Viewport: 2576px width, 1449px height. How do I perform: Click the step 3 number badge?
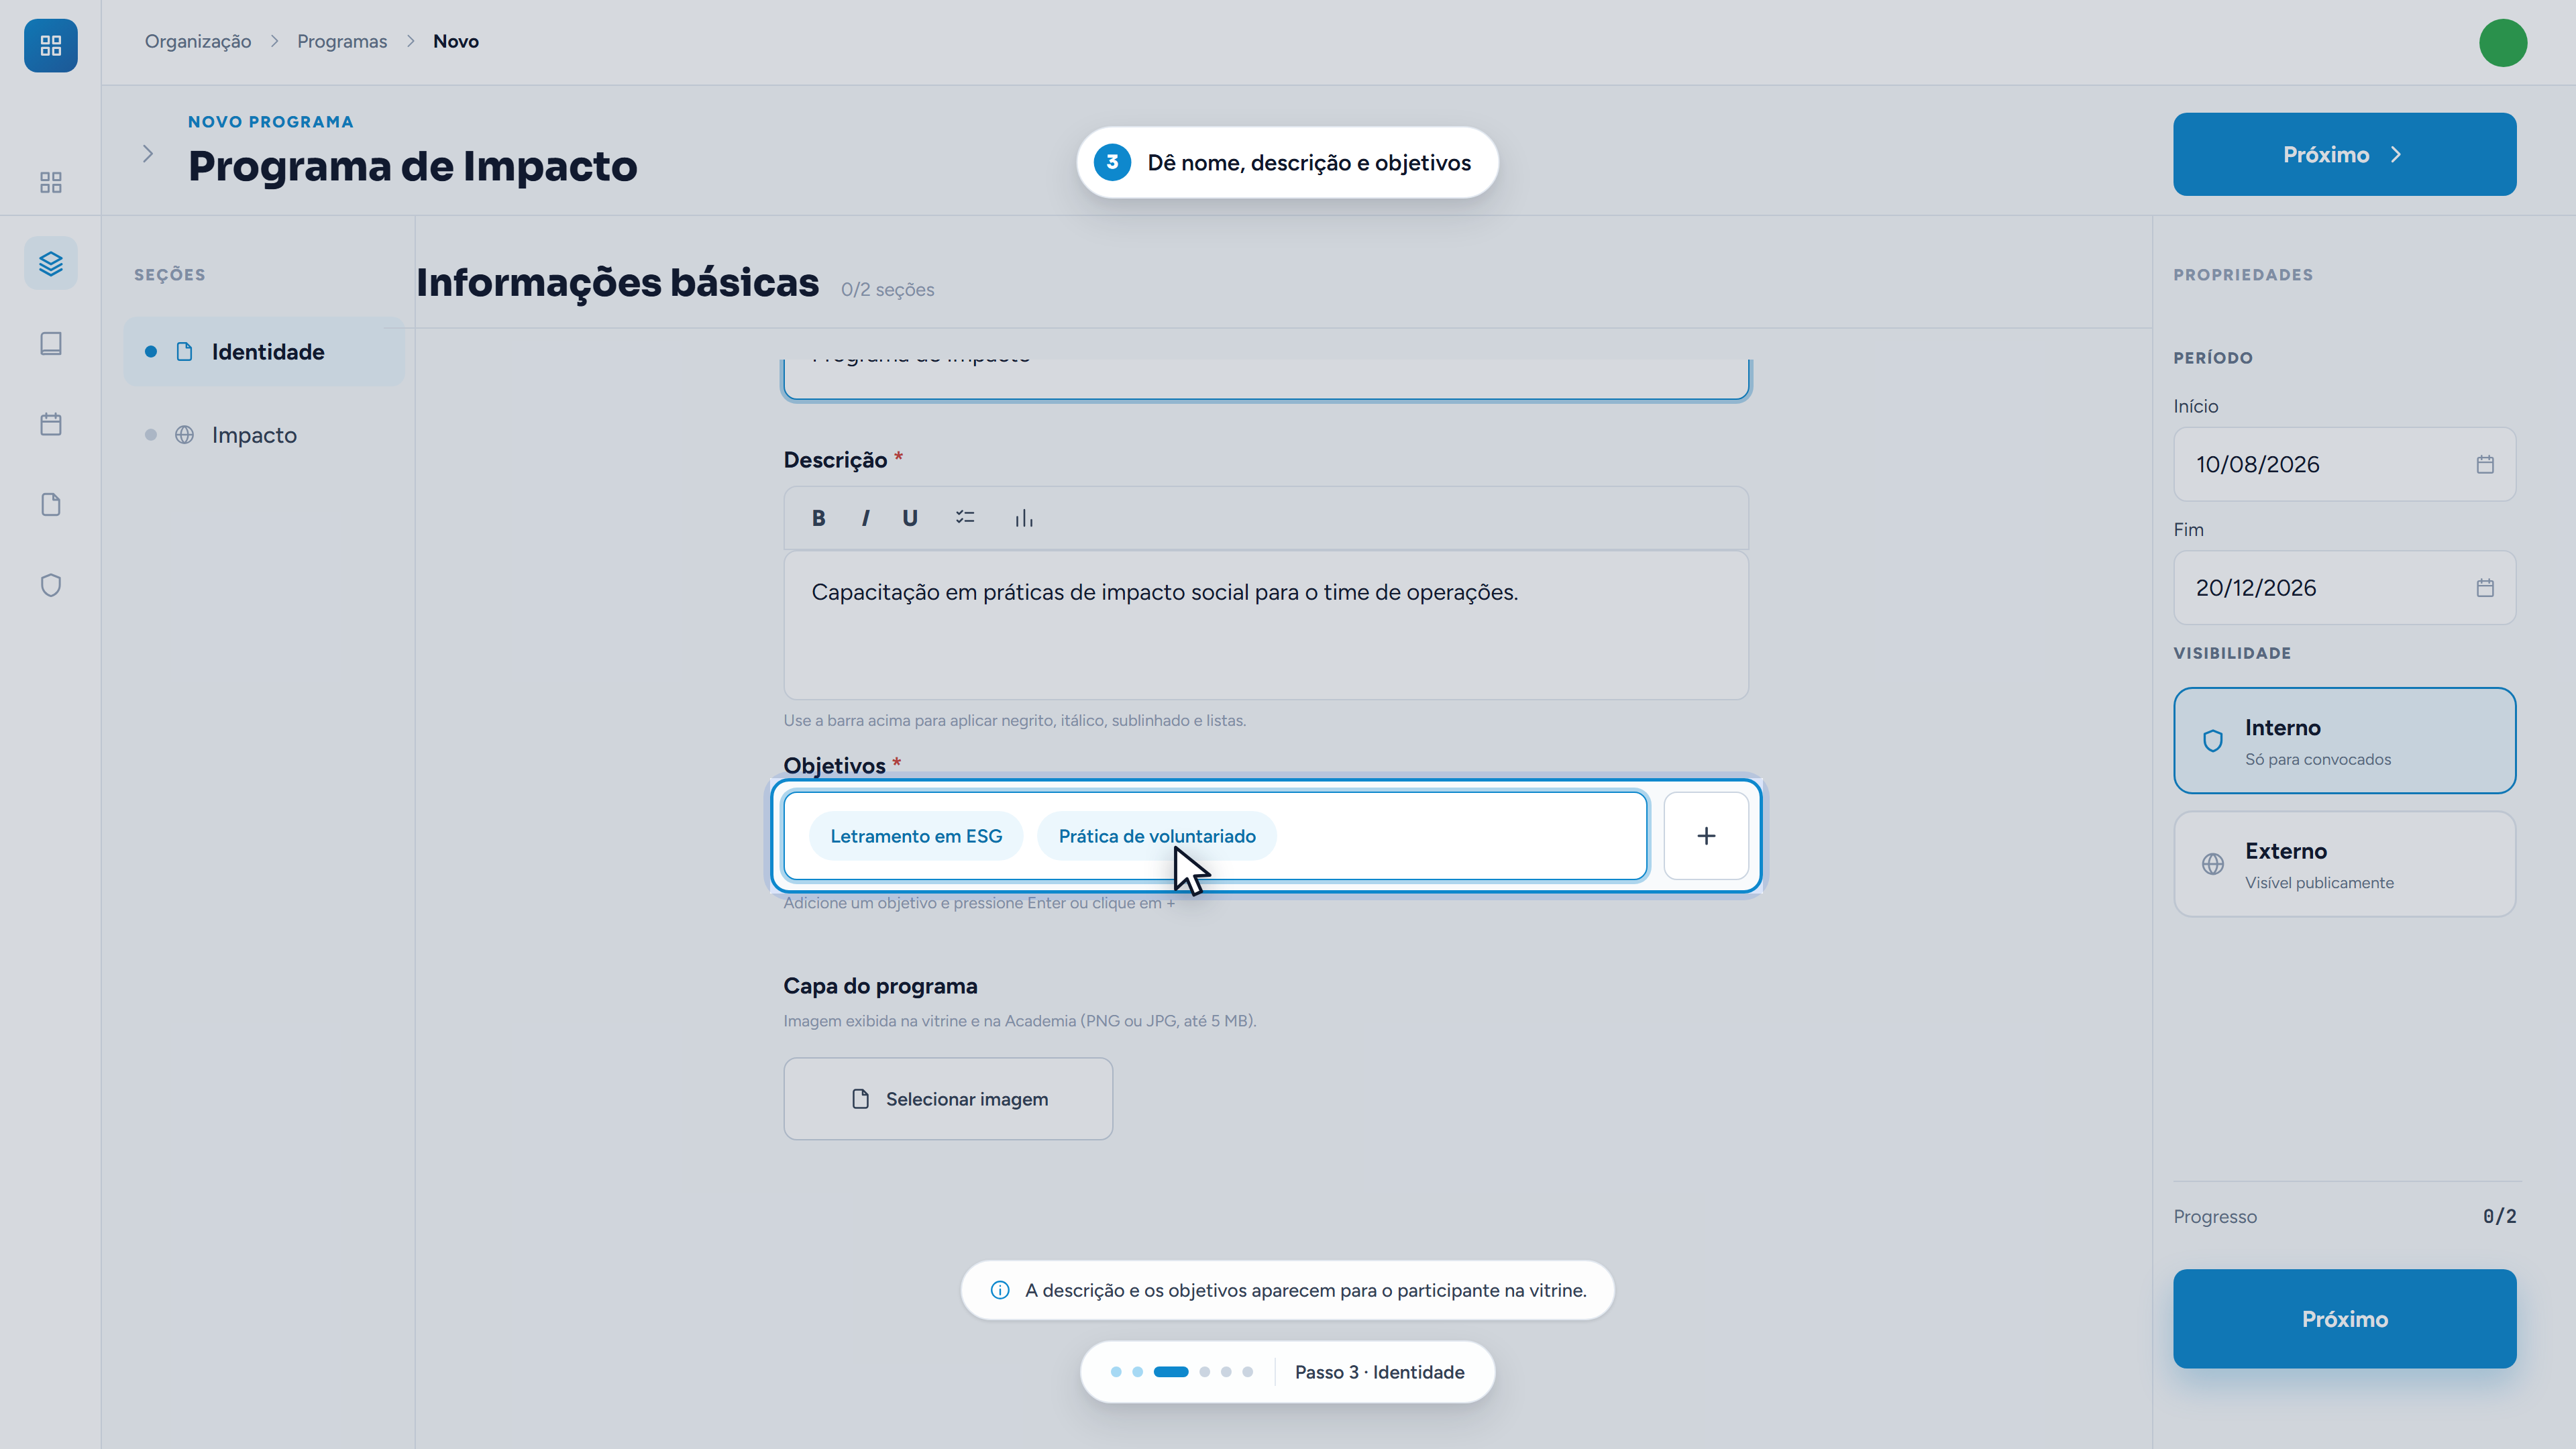pos(1112,162)
